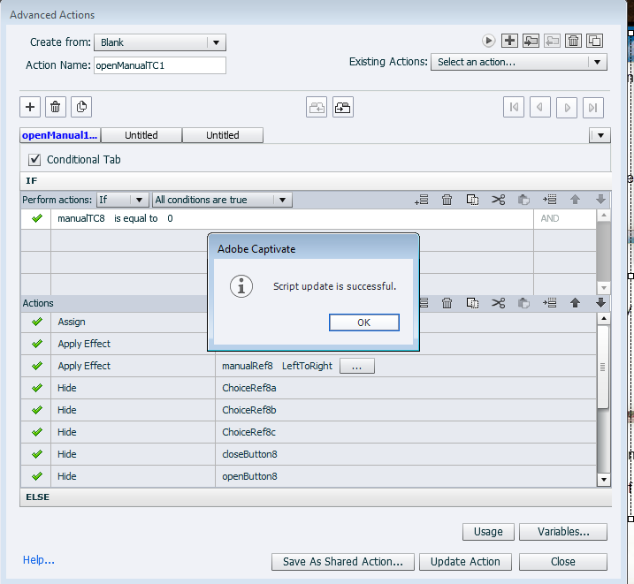The width and height of the screenshot is (634, 584).
Task: Delete the selected condition row
Action: (447, 200)
